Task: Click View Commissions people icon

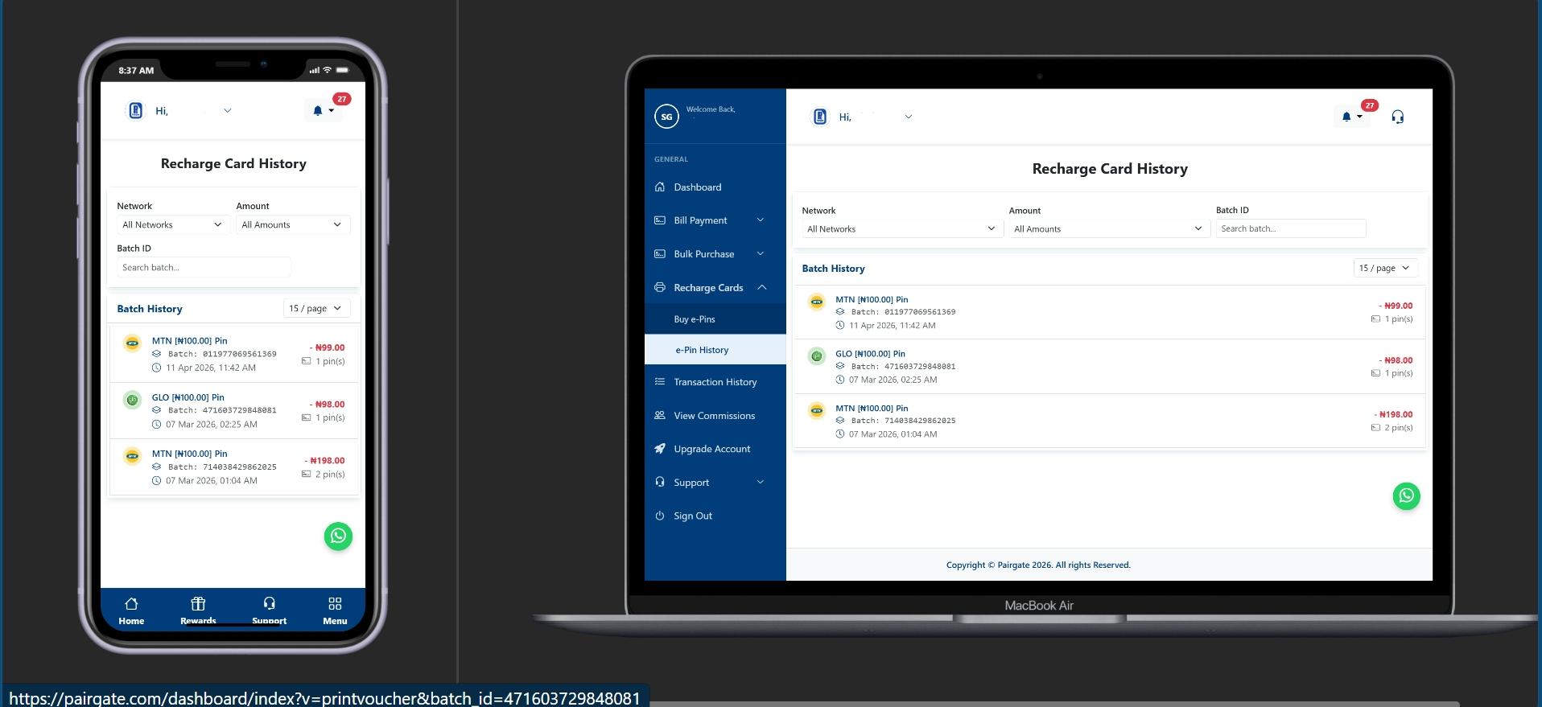Action: [x=660, y=415]
